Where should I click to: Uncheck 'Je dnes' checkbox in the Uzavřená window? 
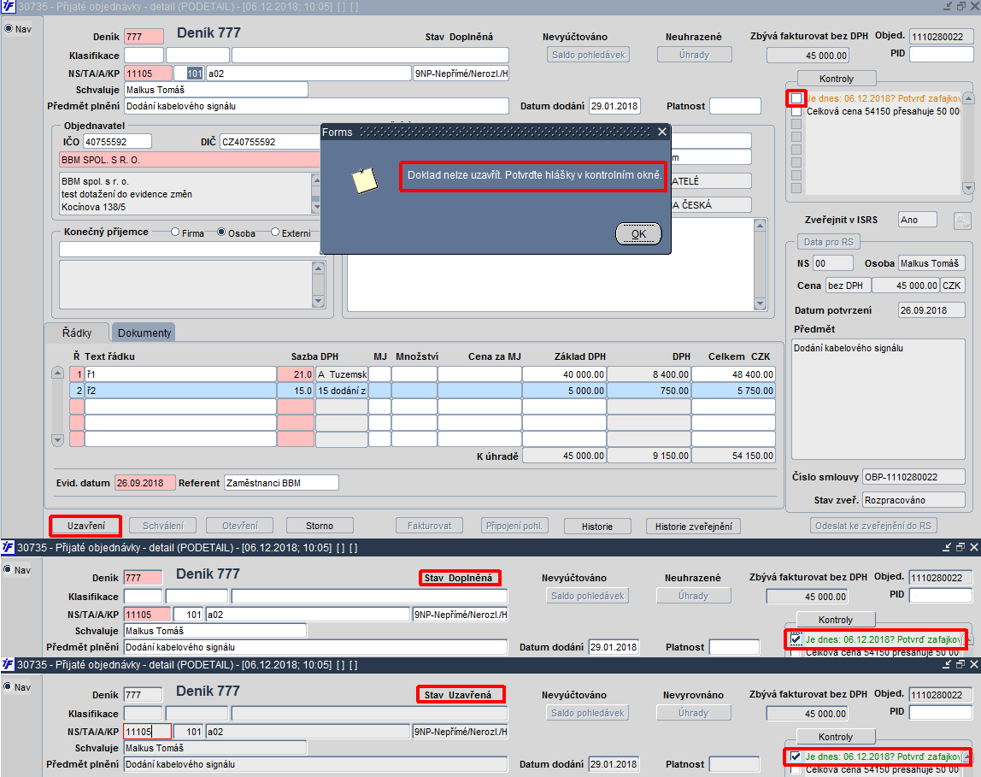coord(796,756)
